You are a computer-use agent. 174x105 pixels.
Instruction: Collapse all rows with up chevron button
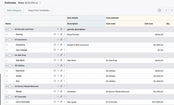[x=171, y=10]
